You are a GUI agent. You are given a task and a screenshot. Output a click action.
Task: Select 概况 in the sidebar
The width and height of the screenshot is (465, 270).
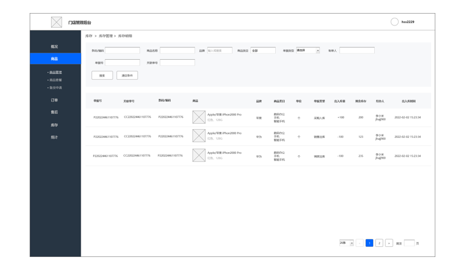click(x=55, y=46)
